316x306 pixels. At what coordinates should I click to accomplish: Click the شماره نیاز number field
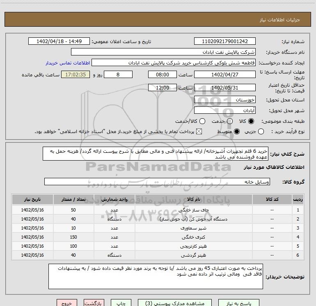pos(224,41)
